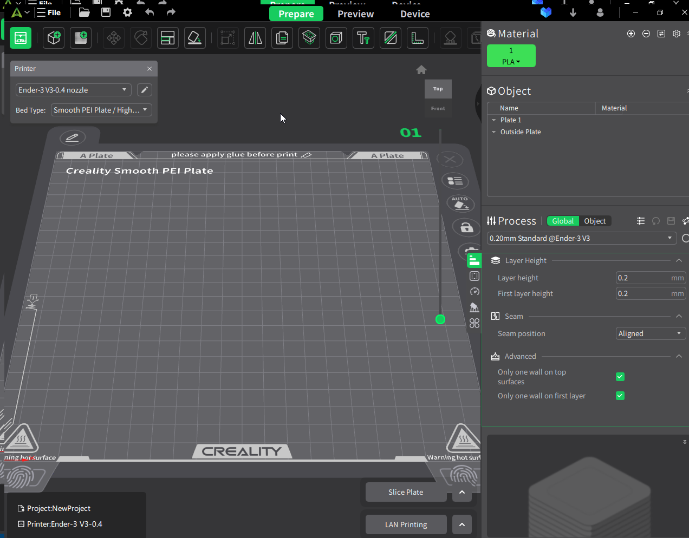Viewport: 689px width, 538px height.
Task: Select the text emboss tool
Action: (x=363, y=38)
